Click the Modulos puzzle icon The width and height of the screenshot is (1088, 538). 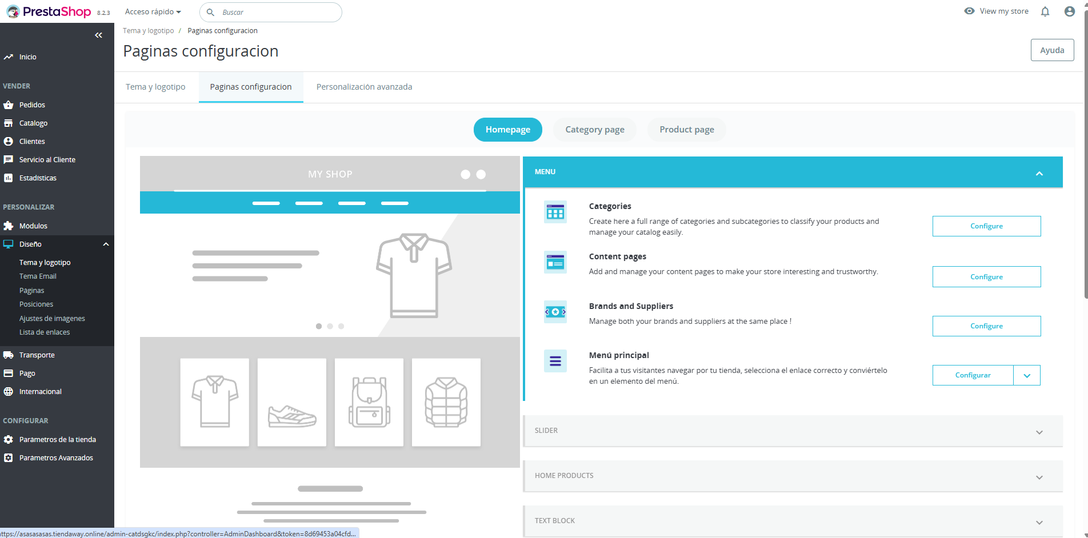[9, 226]
